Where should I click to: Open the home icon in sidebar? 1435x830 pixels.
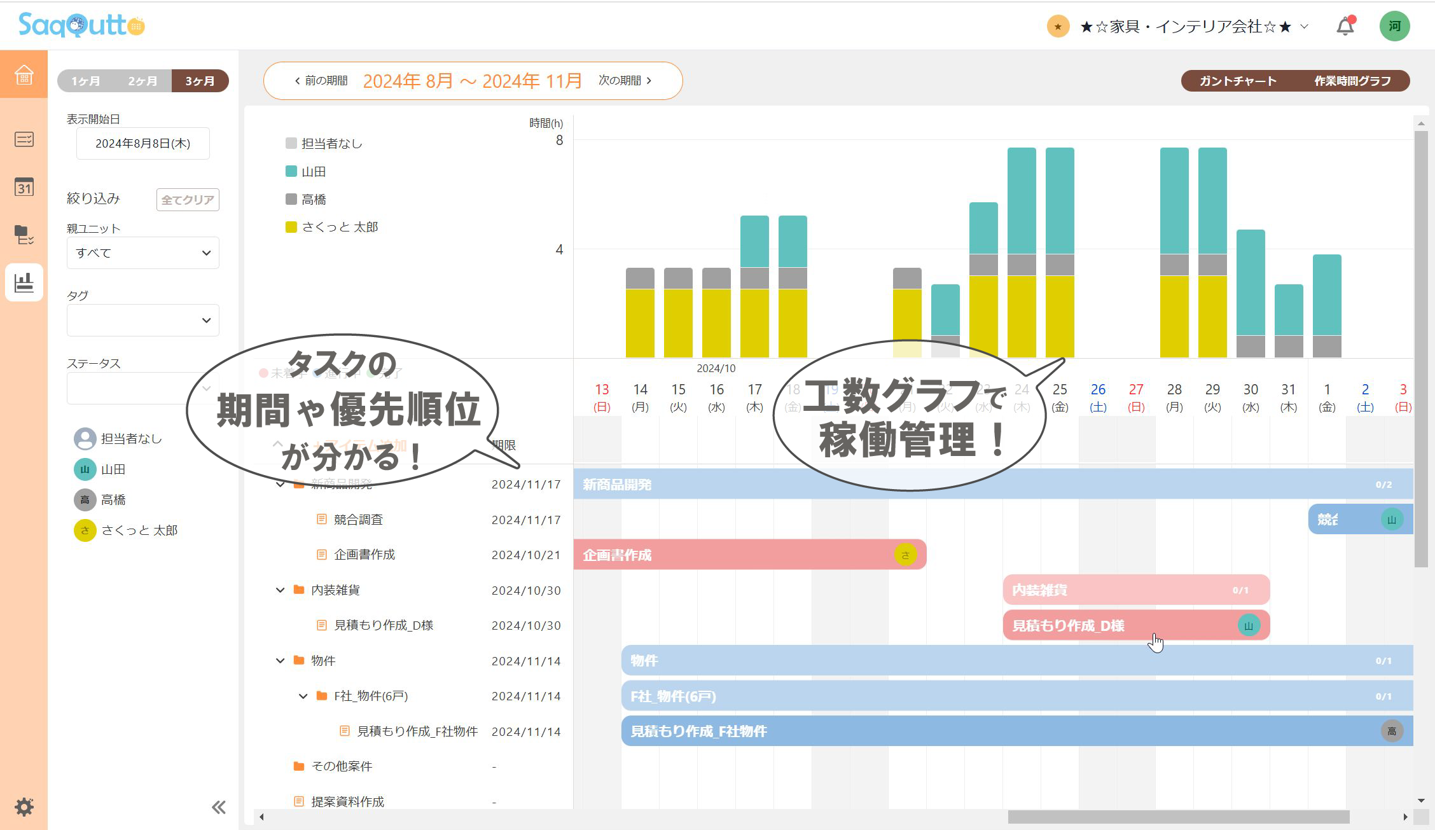tap(24, 75)
